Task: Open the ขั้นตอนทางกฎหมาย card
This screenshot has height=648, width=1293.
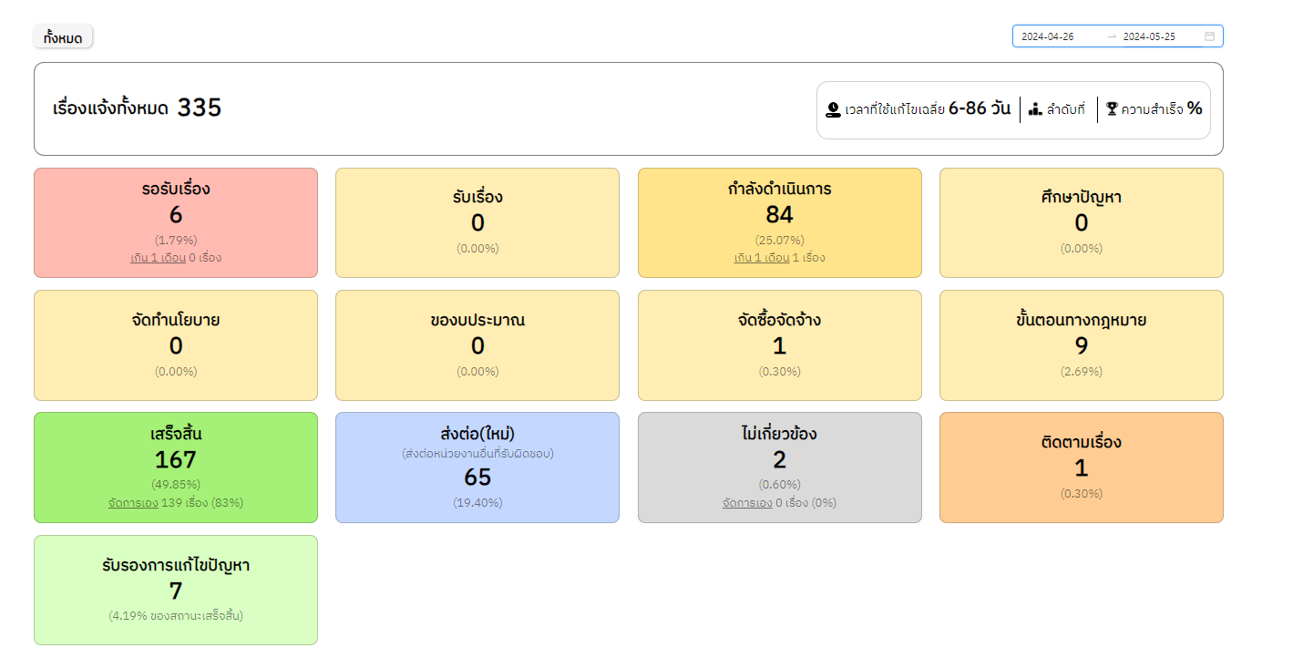Action: 1081,345
